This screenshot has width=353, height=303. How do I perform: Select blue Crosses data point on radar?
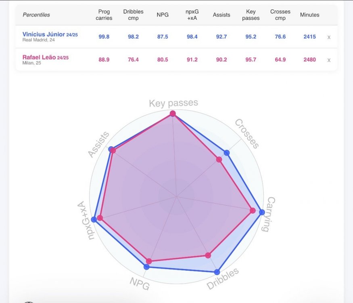227,153
